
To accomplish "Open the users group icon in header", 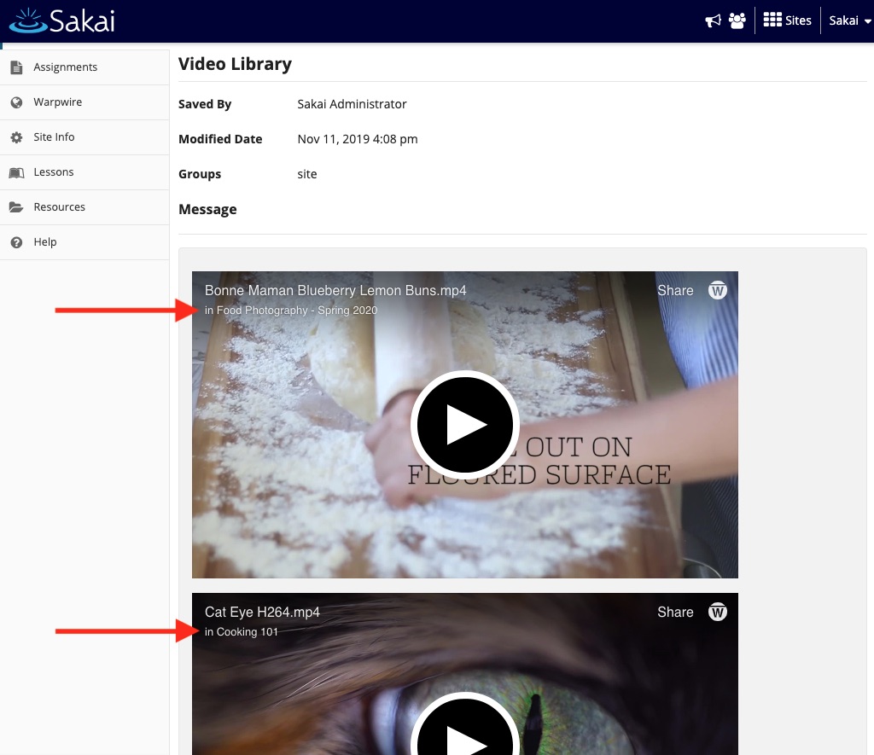I will point(737,20).
